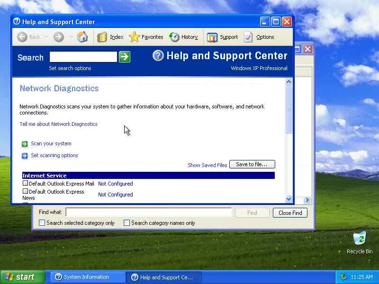
Task: Open the Index menu item
Action: click(117, 37)
